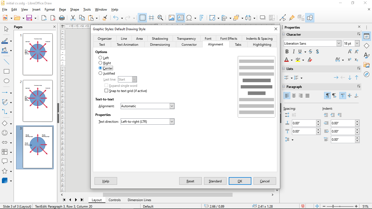Click the Standard button
The image size is (372, 209).
215,181
